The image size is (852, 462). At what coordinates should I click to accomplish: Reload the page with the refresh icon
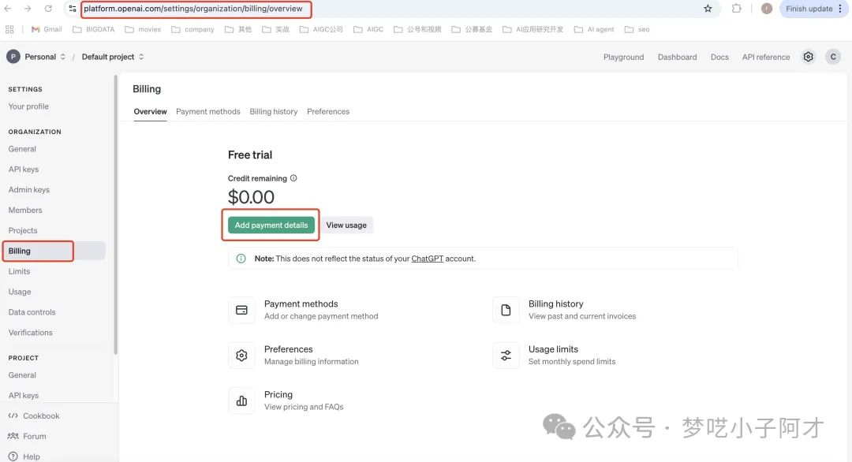(x=48, y=9)
